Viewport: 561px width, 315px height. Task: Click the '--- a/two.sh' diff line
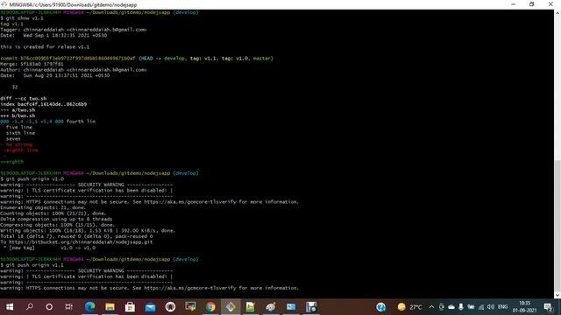[18, 110]
